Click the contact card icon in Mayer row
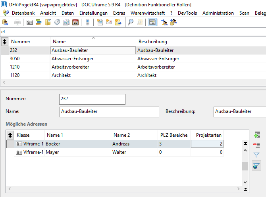266x197 pixels. tap(19, 152)
